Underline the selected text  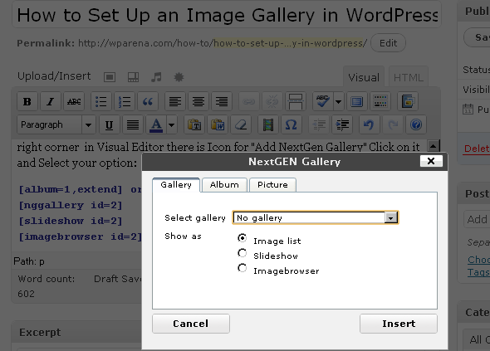coord(109,124)
